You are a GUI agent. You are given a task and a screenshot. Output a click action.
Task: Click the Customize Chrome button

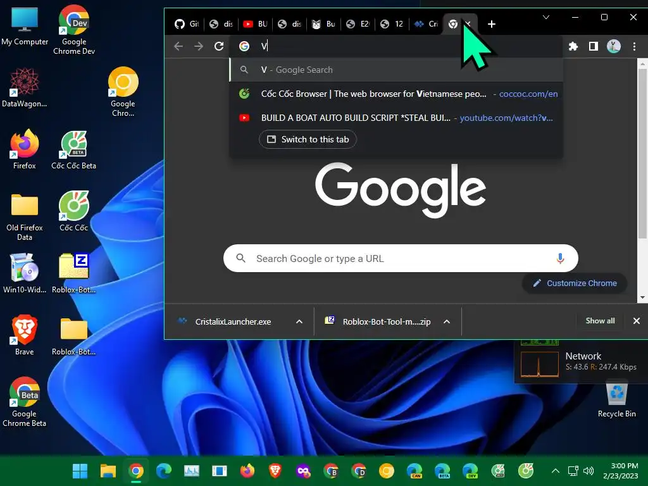(x=575, y=283)
